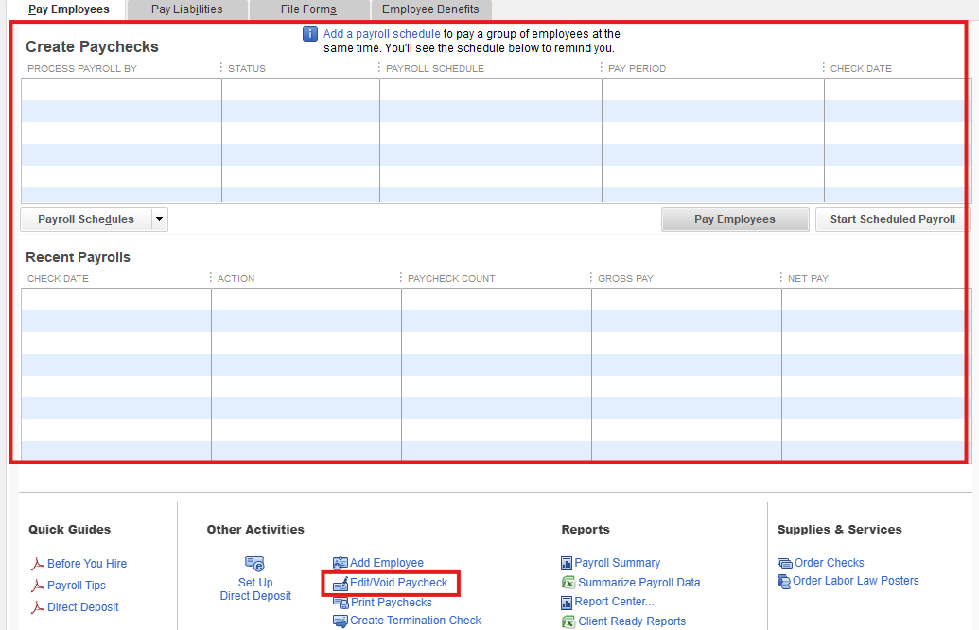The width and height of the screenshot is (979, 630).
Task: Expand the Payroll Schedules dropdown arrow
Action: coord(159,219)
